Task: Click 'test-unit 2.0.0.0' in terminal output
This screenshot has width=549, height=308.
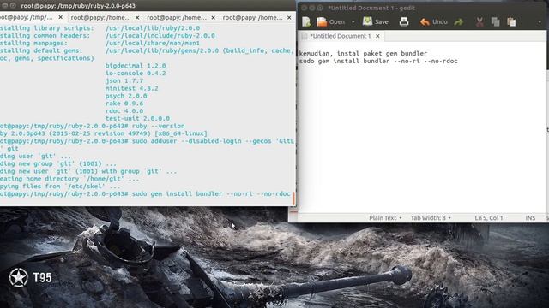Action: point(137,118)
